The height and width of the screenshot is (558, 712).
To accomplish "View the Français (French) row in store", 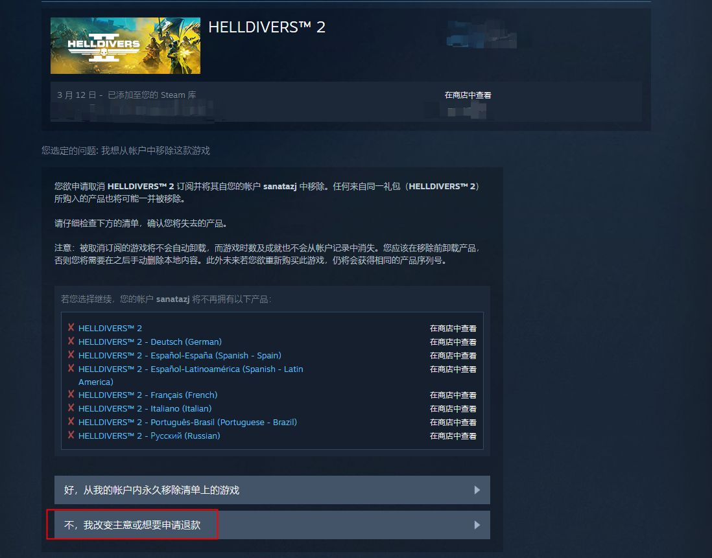I will (453, 395).
